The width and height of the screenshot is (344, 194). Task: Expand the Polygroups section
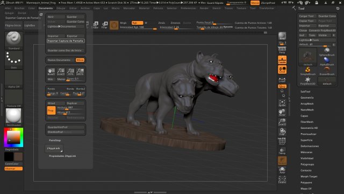307,164
